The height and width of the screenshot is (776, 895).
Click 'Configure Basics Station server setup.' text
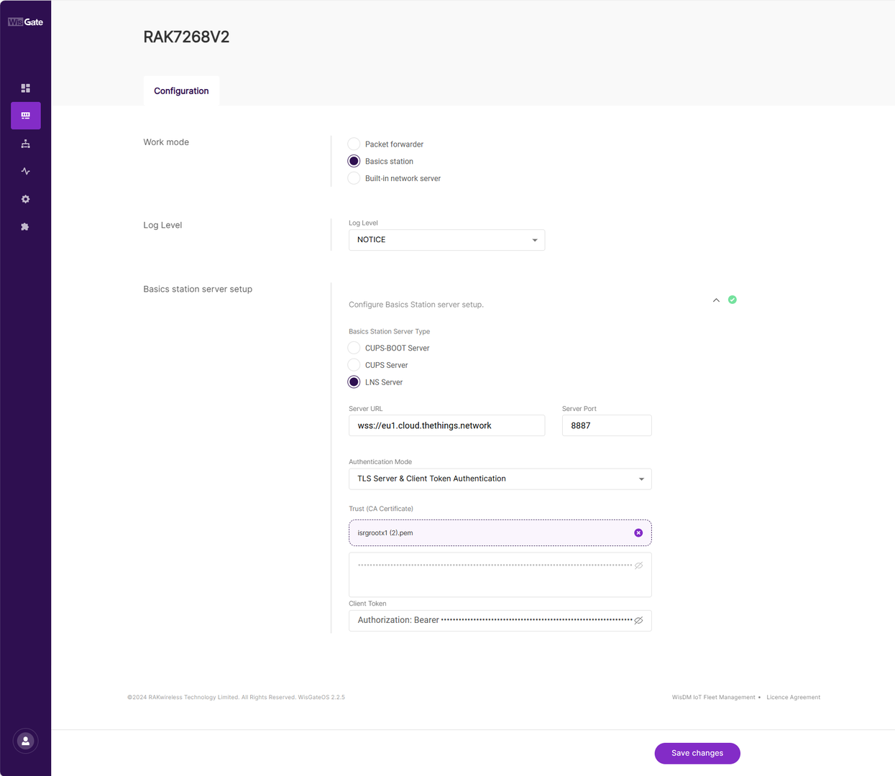[416, 305]
